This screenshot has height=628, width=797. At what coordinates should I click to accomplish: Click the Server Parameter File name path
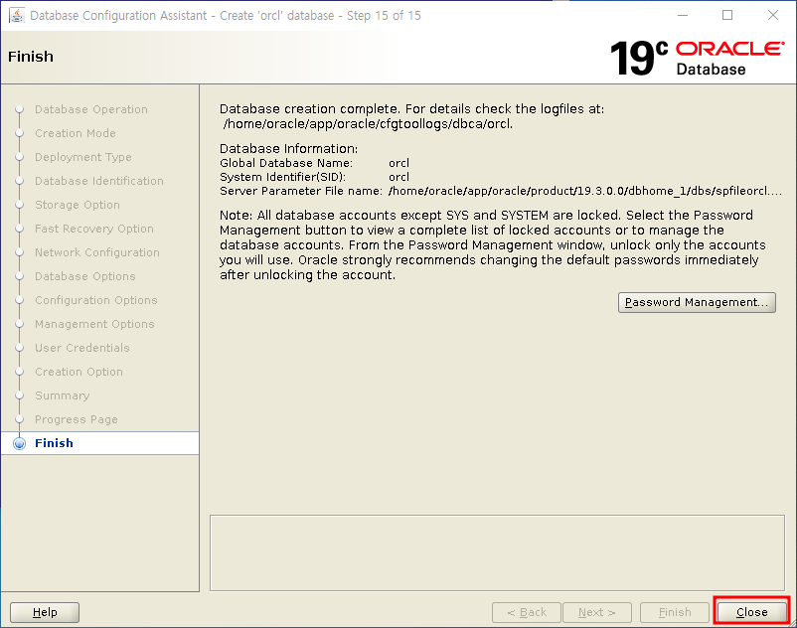(585, 191)
